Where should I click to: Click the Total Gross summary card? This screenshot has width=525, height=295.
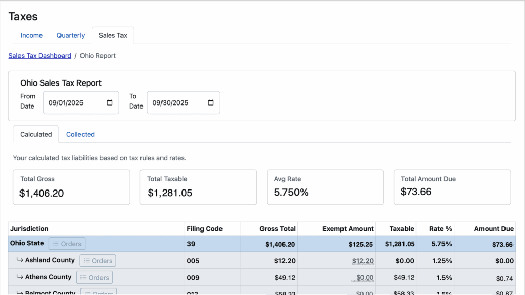point(71,187)
